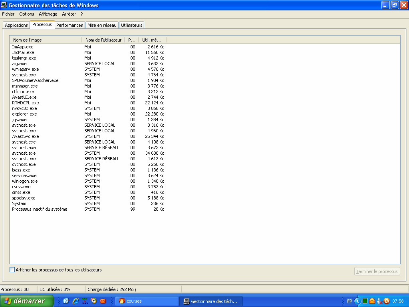This screenshot has height=307, width=409.
Task: Click the Show Desktop quick launch icon
Action: pyautogui.click(x=66, y=301)
